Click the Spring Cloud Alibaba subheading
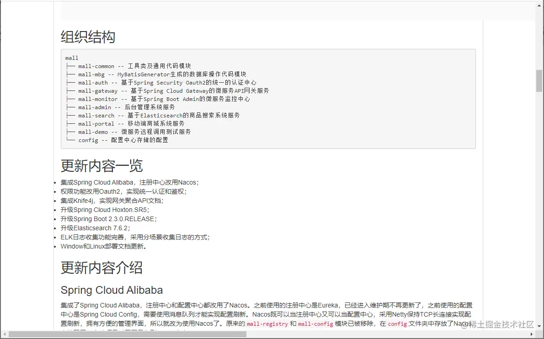The image size is (544, 339). click(x=112, y=290)
